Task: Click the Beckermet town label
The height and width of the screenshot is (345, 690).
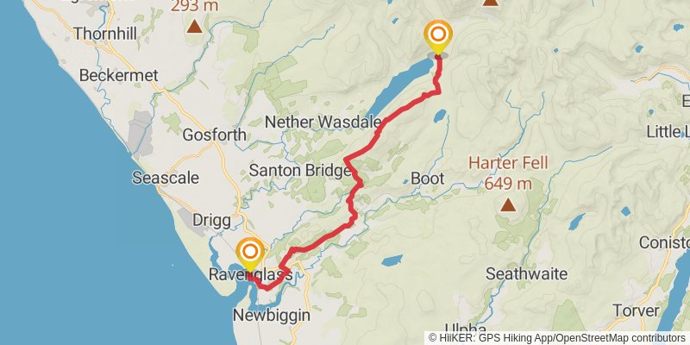Action: pos(119,75)
